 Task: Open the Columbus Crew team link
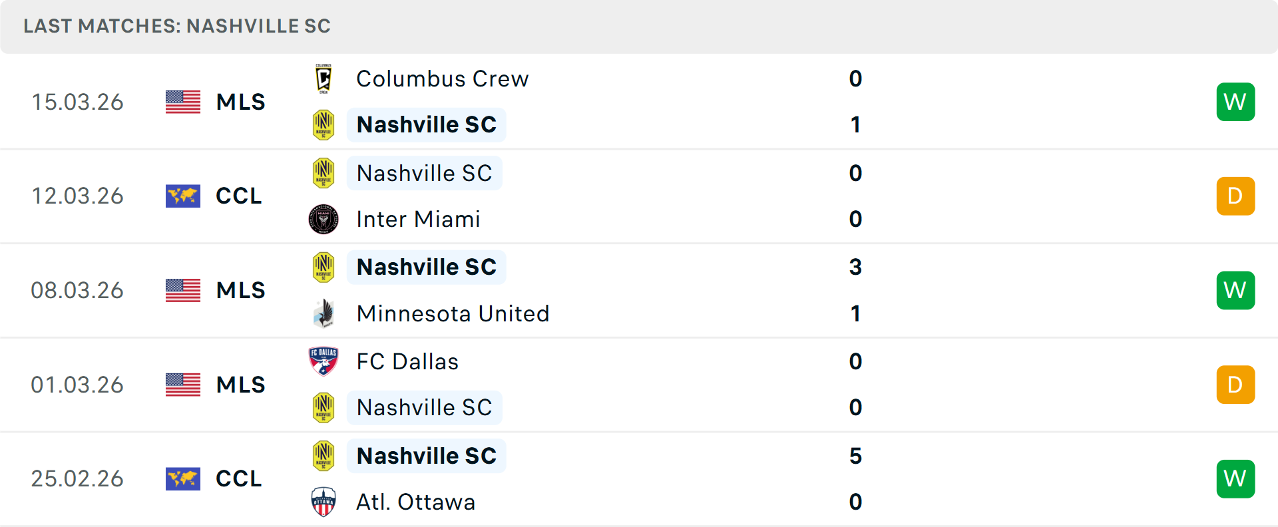[x=442, y=79]
